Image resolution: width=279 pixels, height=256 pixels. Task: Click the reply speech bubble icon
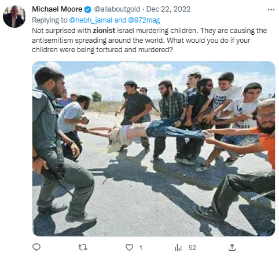[36, 247]
